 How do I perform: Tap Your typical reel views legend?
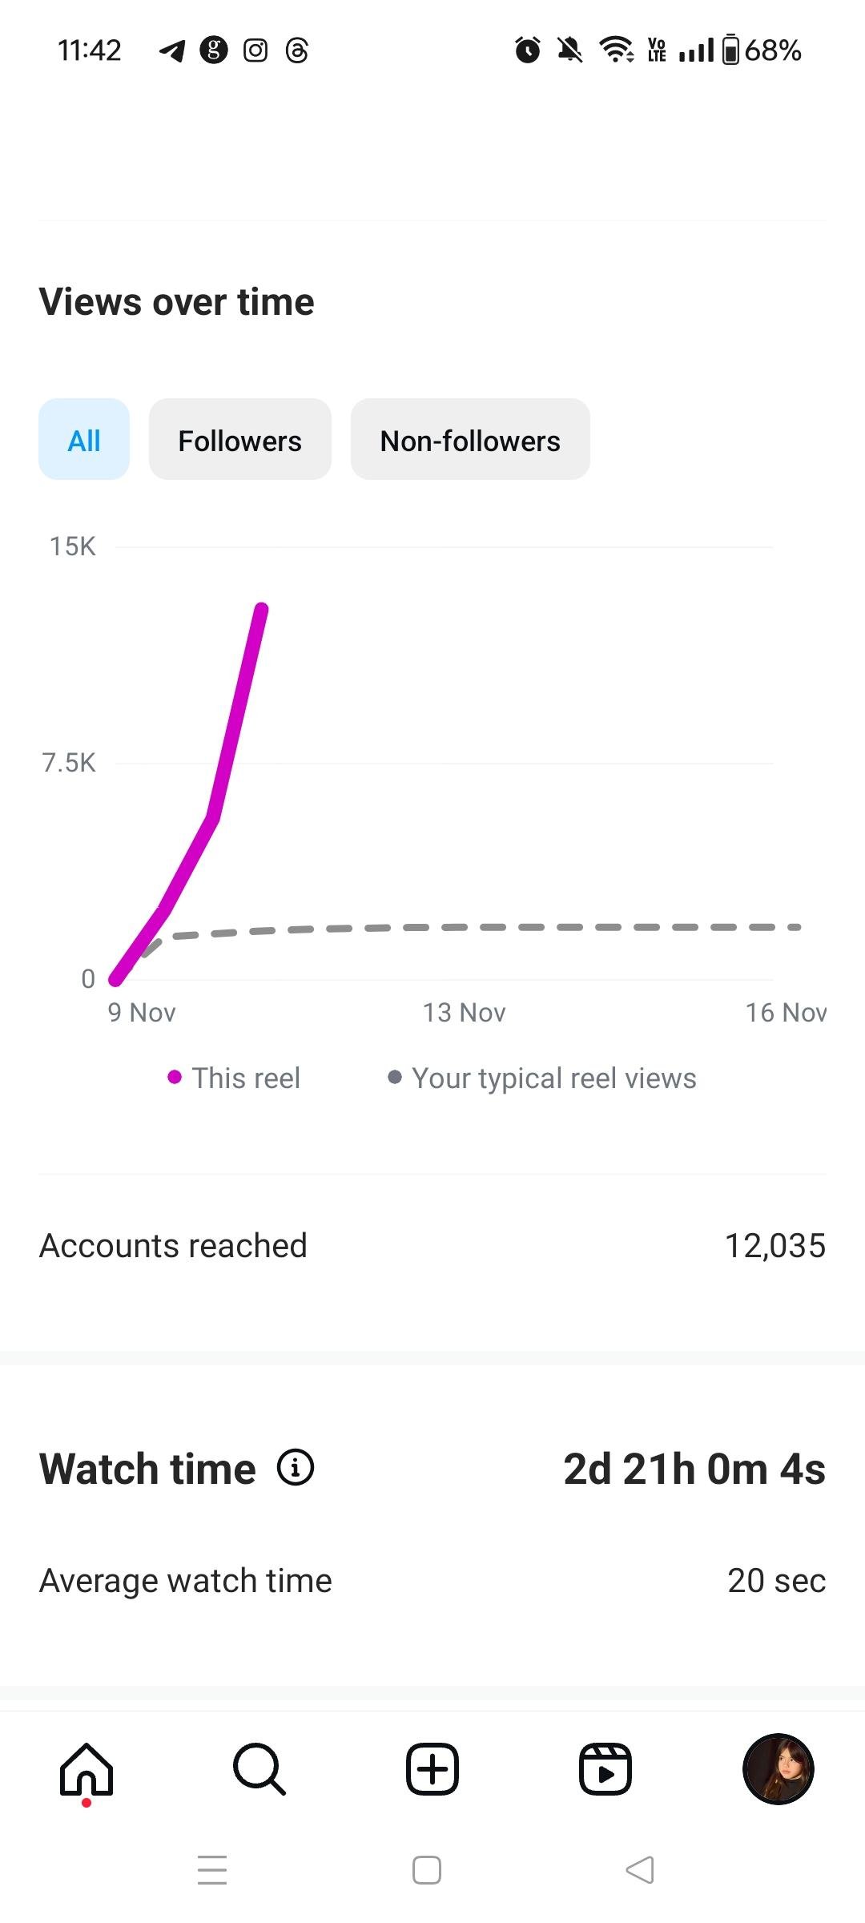click(553, 1078)
